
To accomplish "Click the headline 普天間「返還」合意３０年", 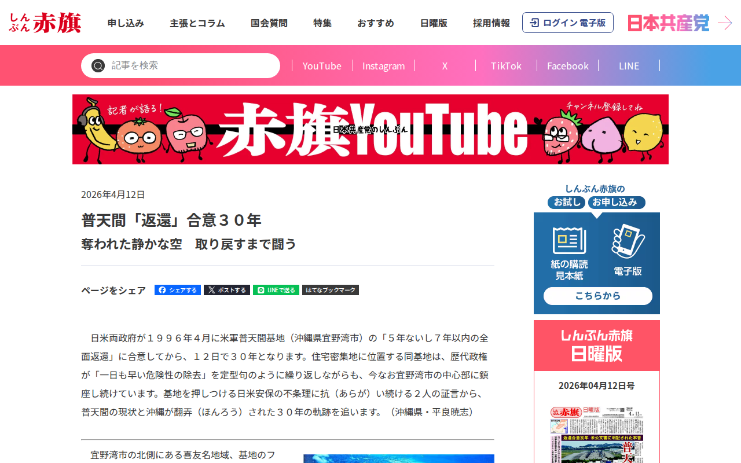I will (x=171, y=220).
